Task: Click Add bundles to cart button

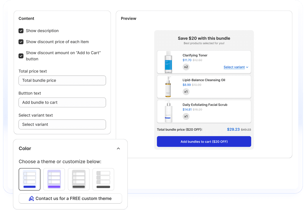Action: pyautogui.click(x=204, y=141)
